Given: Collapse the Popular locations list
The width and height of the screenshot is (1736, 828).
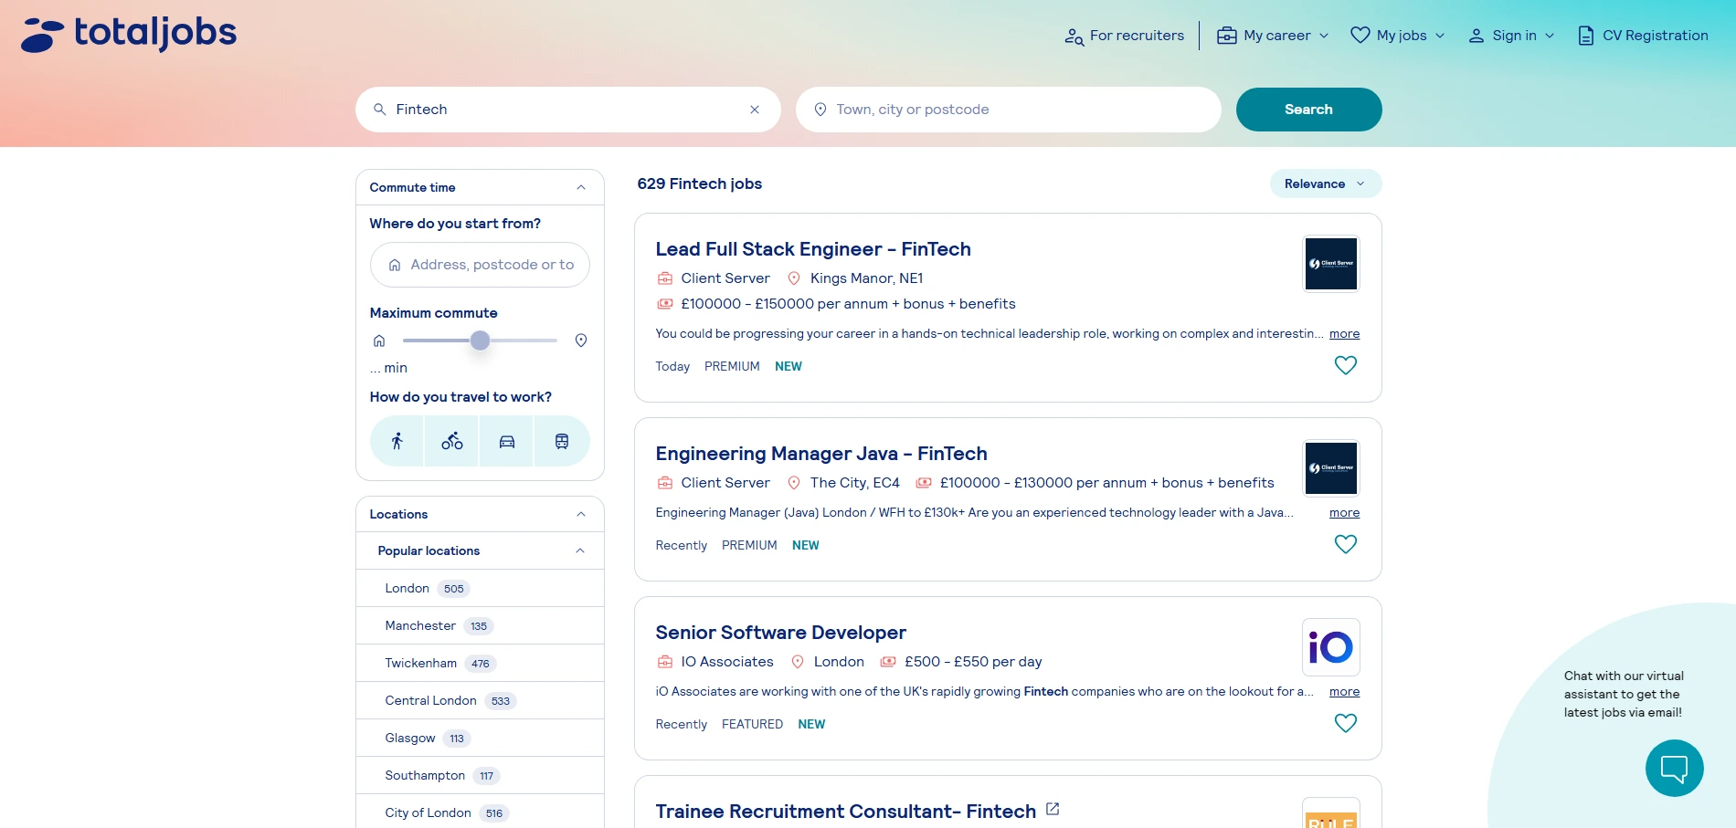Looking at the screenshot, I should [578, 550].
